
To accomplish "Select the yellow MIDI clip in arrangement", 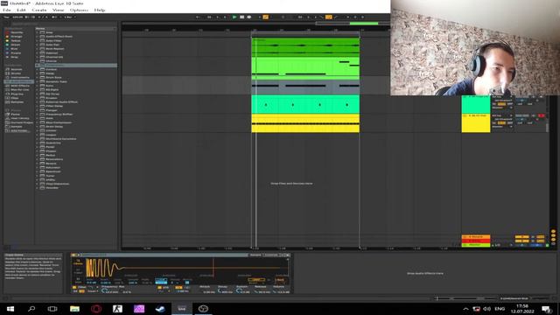I will (305, 123).
